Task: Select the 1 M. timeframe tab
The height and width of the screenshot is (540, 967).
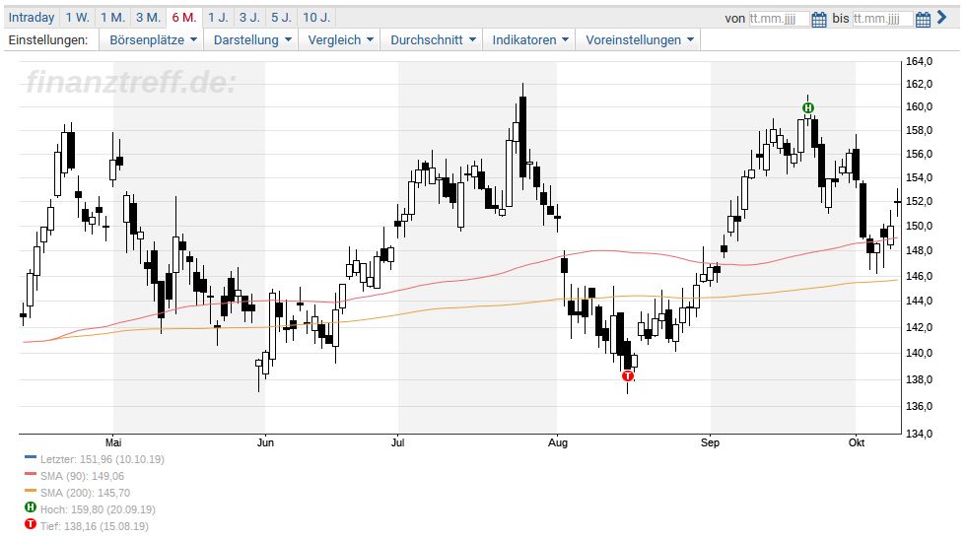Action: click(x=112, y=18)
